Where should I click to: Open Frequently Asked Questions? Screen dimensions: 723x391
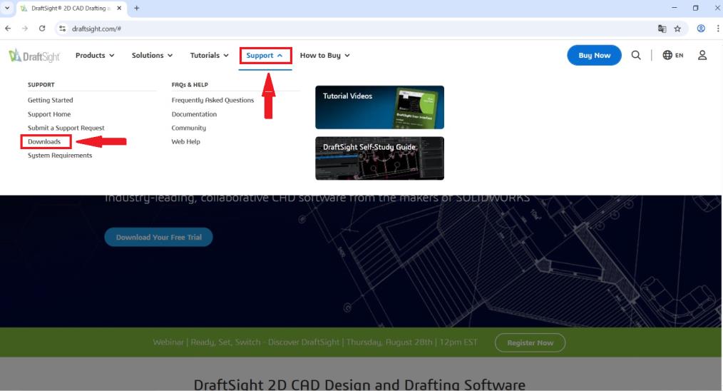click(x=212, y=100)
